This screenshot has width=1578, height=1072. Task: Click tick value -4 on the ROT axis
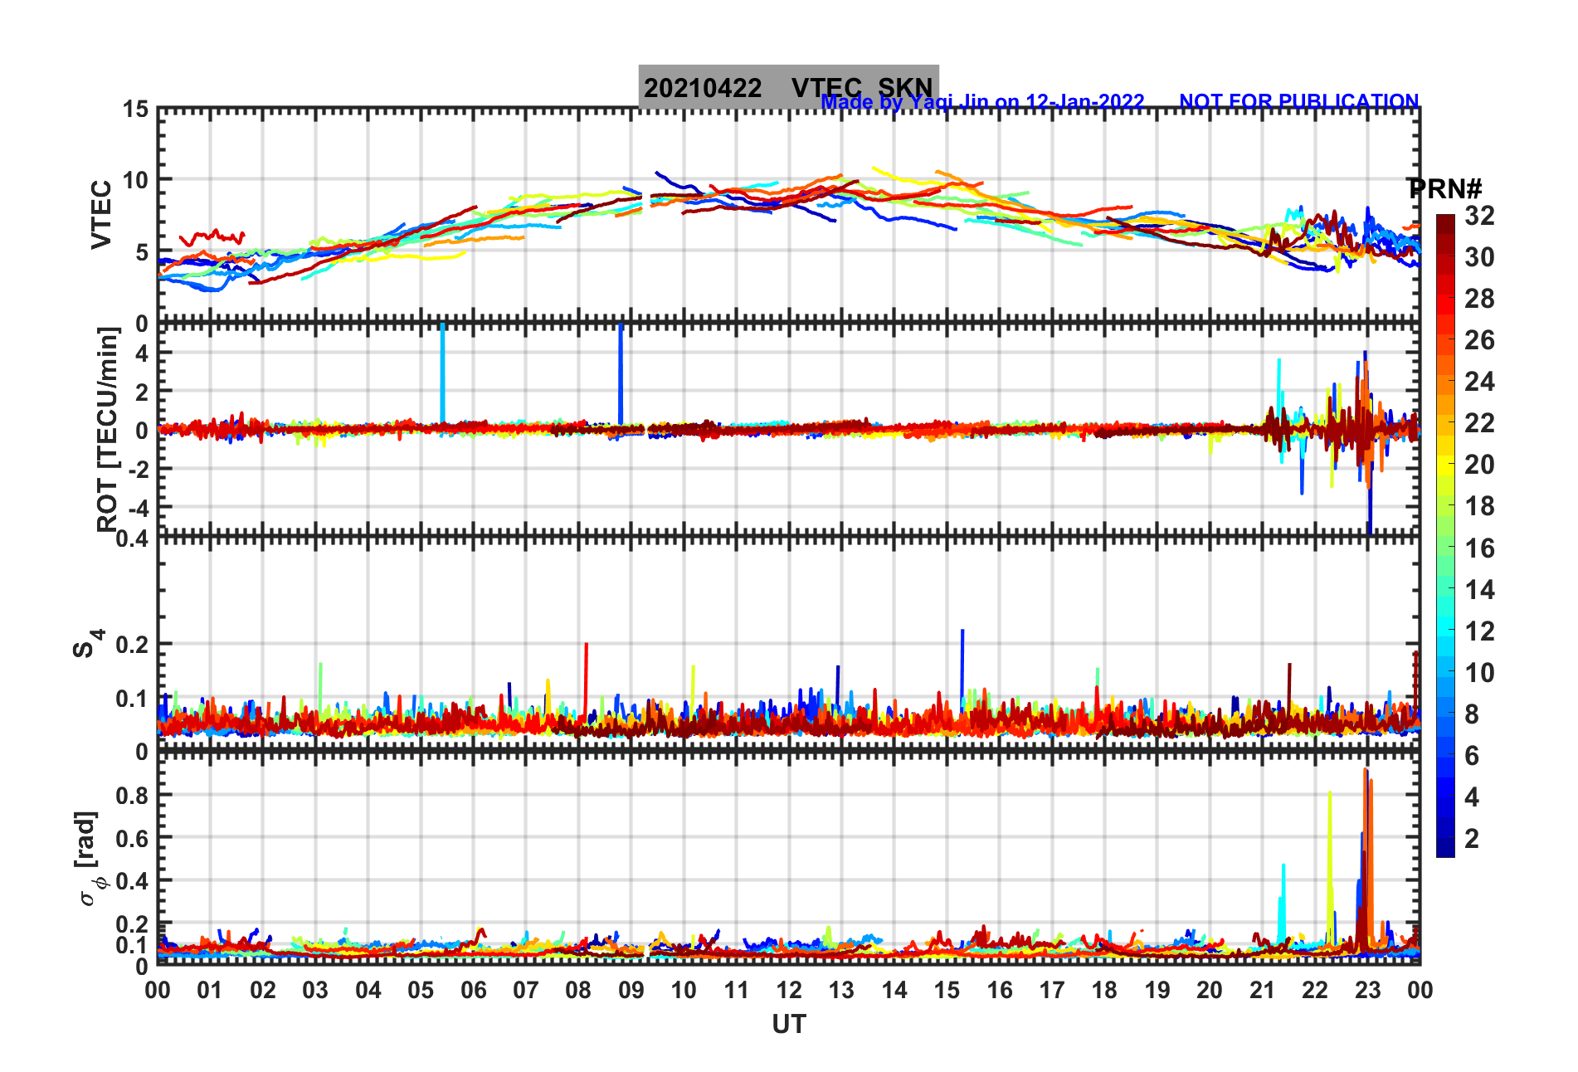[138, 507]
